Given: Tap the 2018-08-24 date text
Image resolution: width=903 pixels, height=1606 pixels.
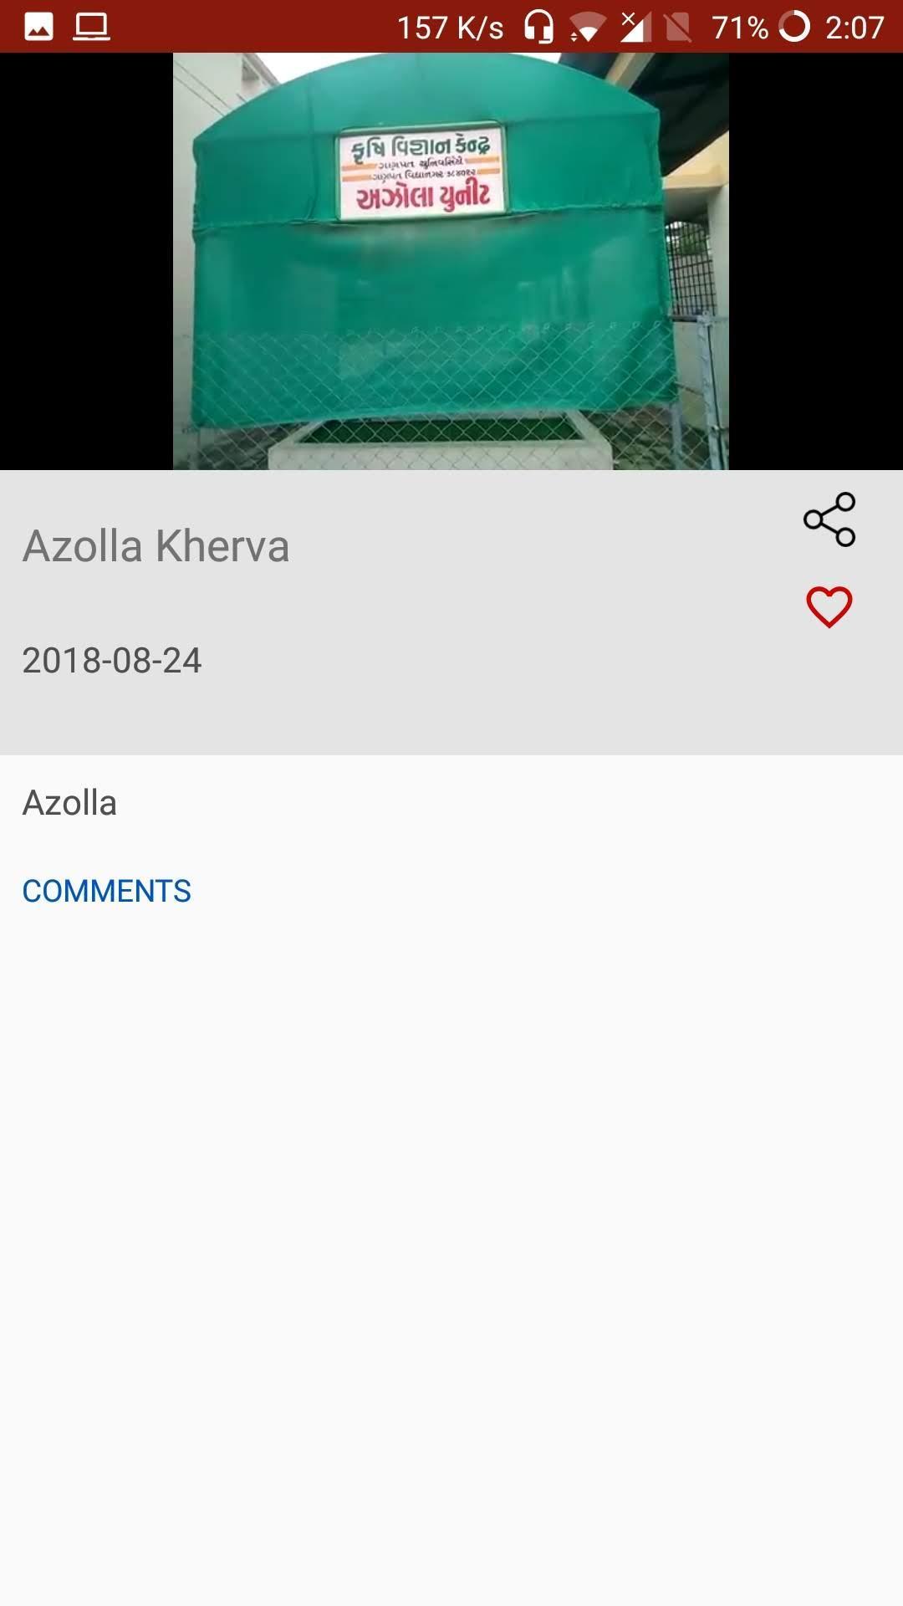Looking at the screenshot, I should [112, 660].
